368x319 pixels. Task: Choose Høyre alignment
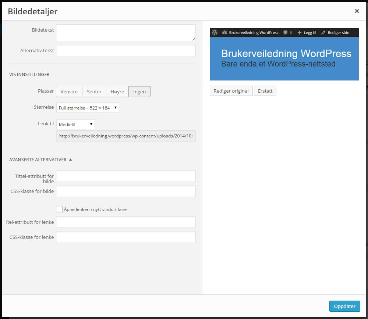coord(117,92)
